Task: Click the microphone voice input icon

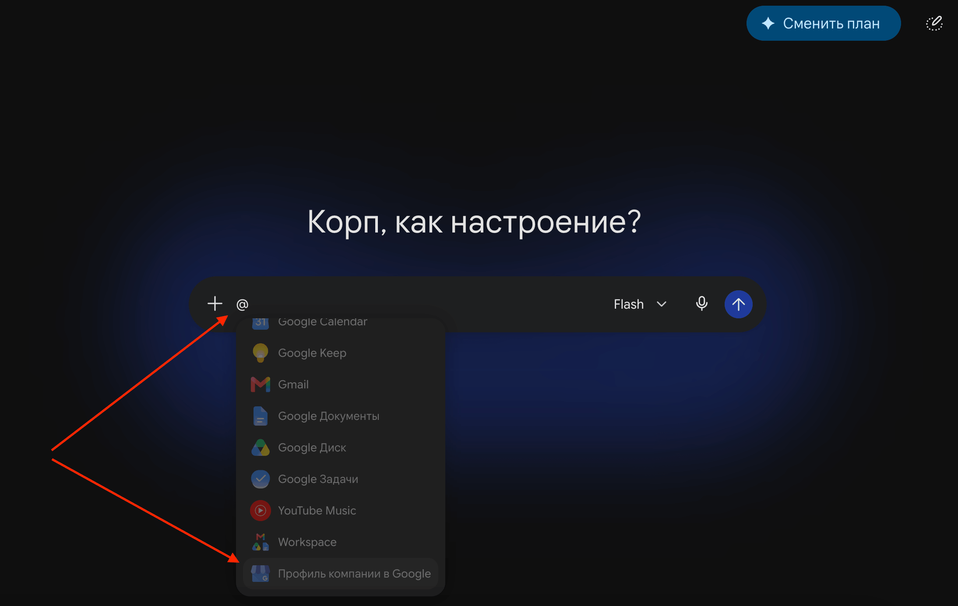Action: coord(701,303)
